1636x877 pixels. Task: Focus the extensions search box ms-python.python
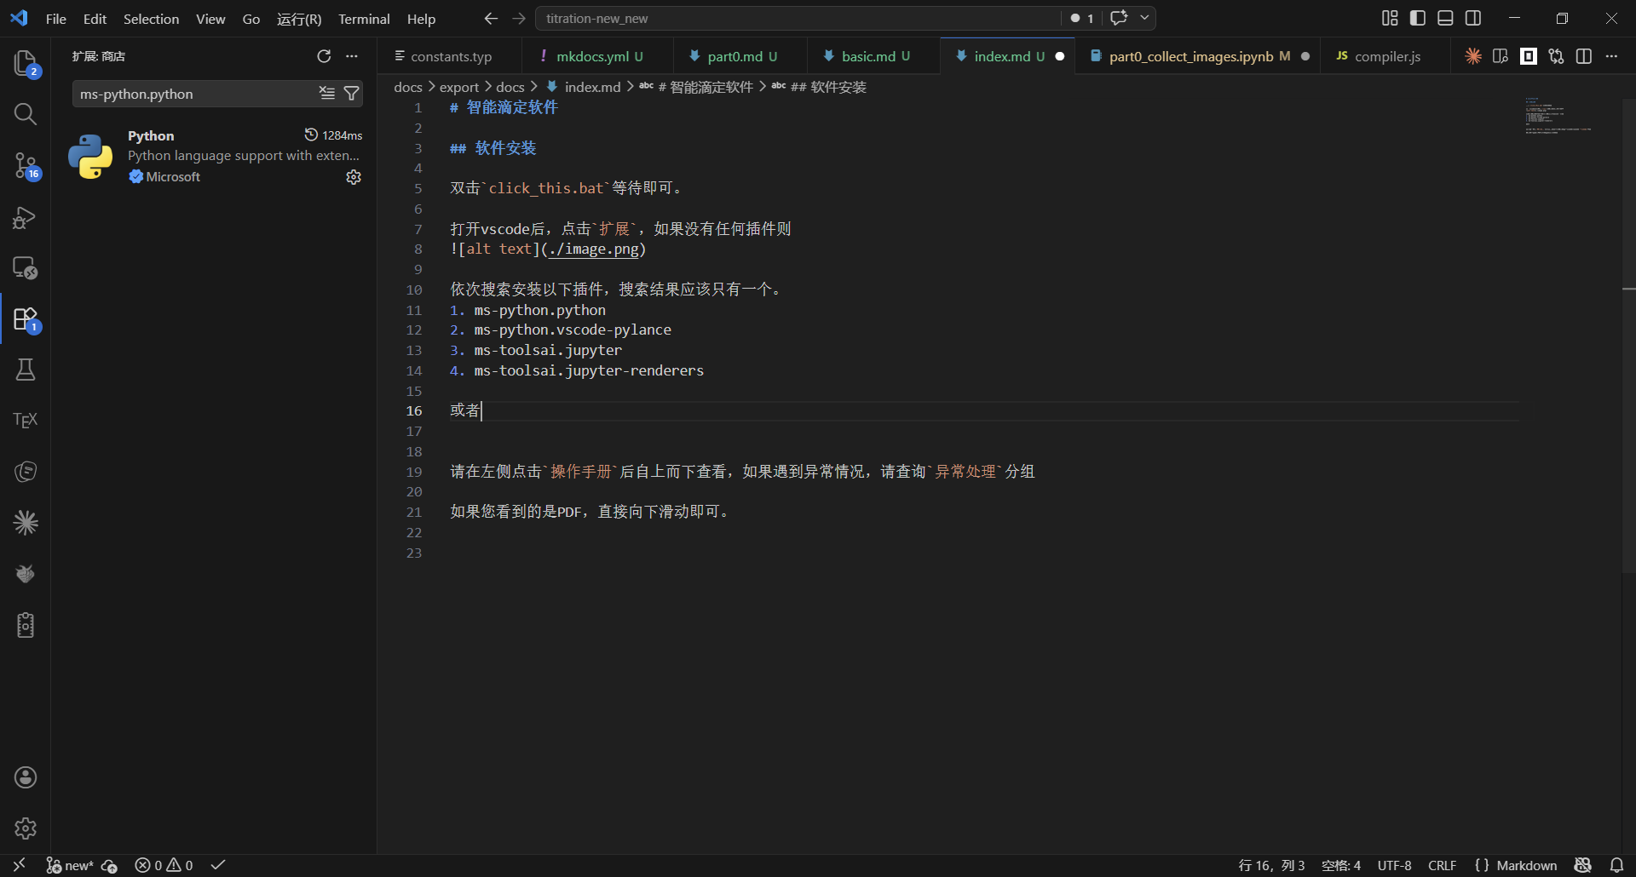coord(196,94)
